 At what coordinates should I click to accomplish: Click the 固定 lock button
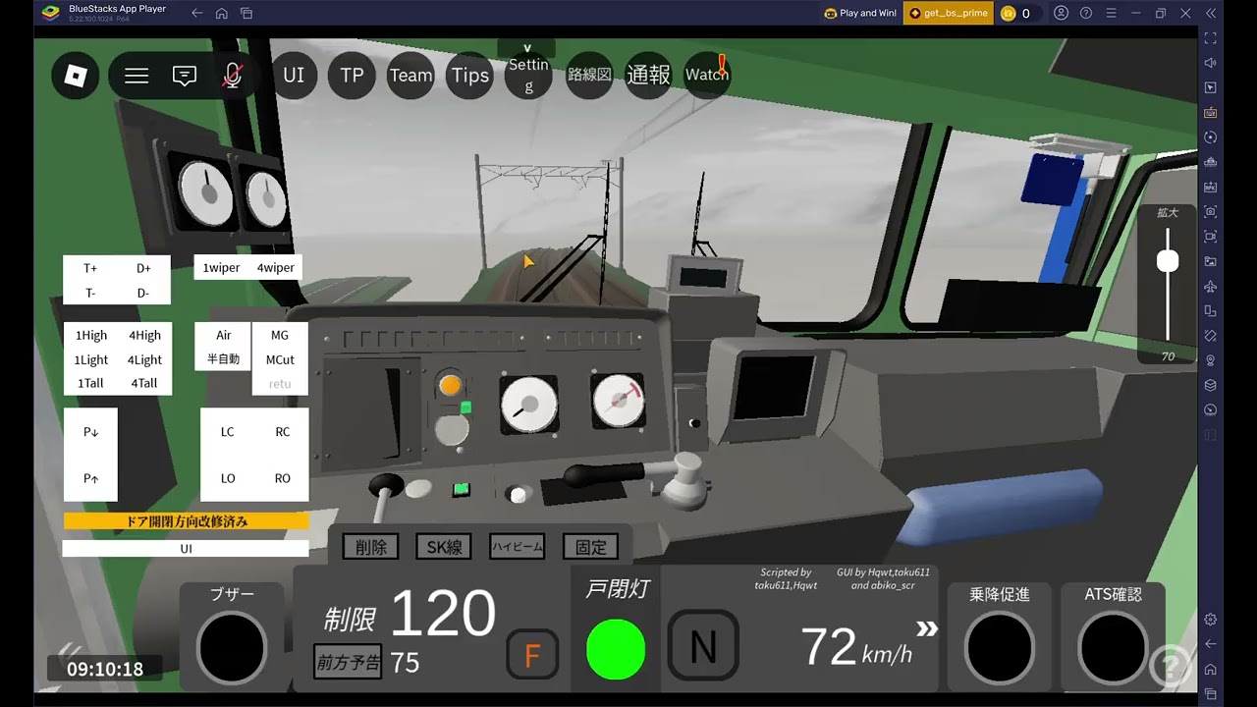click(x=591, y=547)
